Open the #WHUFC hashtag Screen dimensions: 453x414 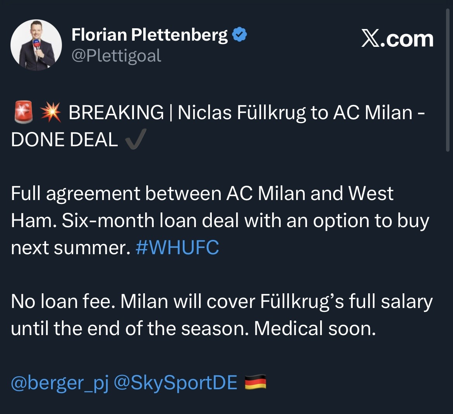tap(177, 248)
